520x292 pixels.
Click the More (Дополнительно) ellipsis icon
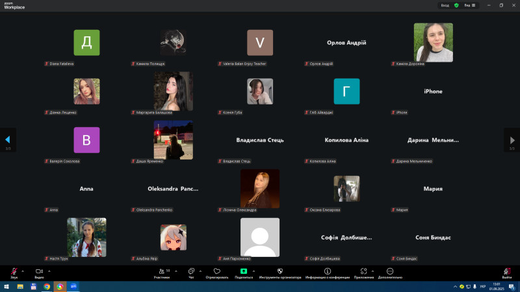pyautogui.click(x=390, y=271)
